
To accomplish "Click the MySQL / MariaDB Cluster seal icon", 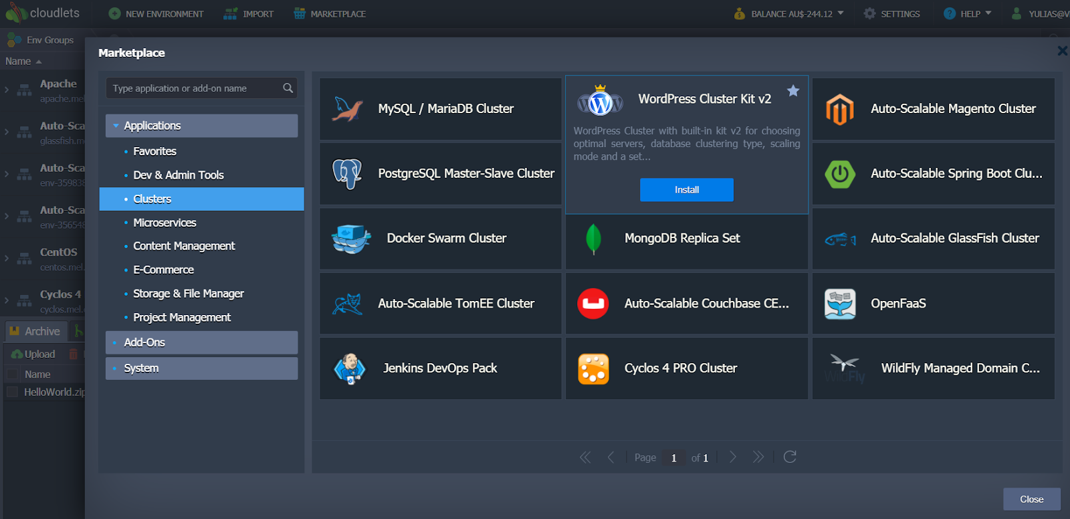I will coord(347,109).
